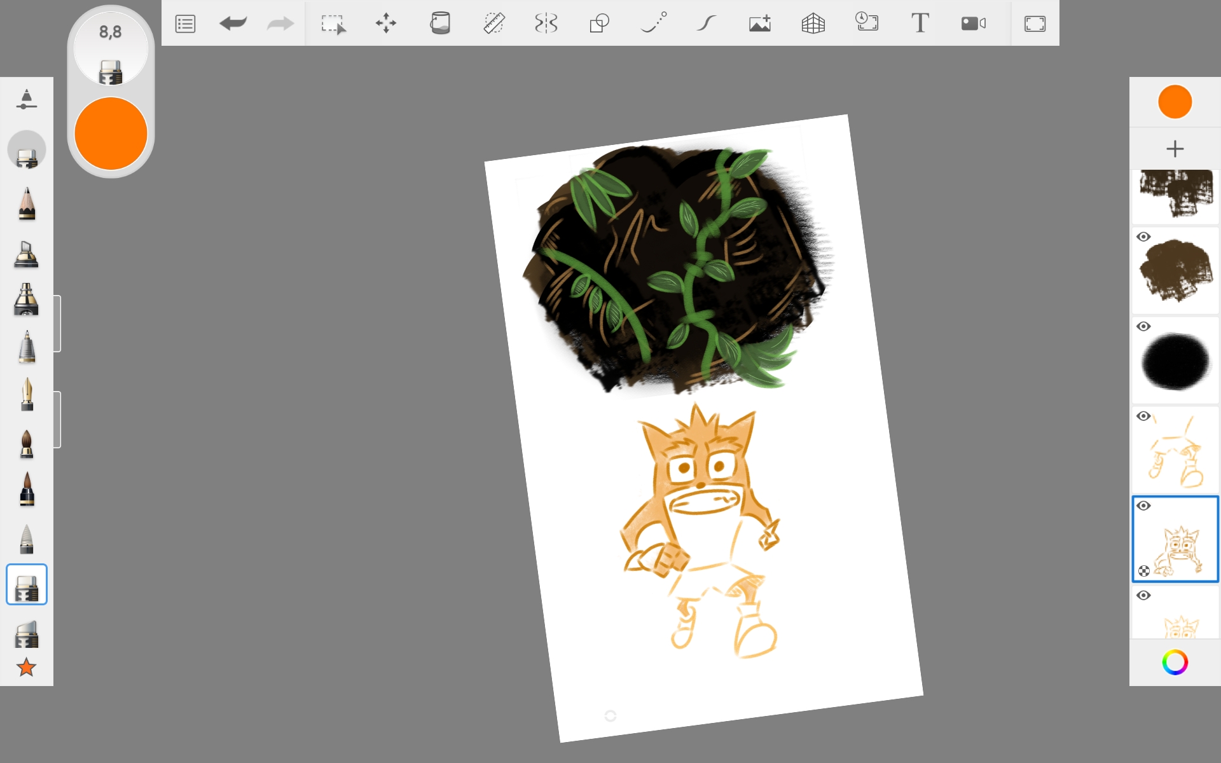Open the perspective guides grid tool
This screenshot has width=1221, height=763.
pos(813,24)
